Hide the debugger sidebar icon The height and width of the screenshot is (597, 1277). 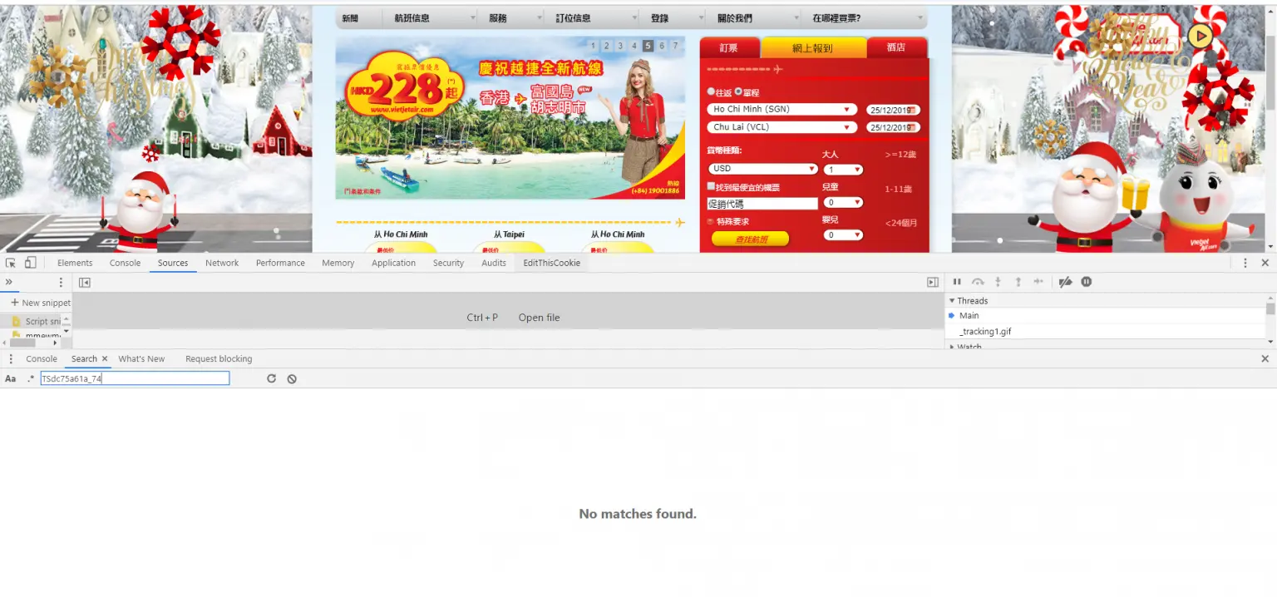click(x=933, y=283)
